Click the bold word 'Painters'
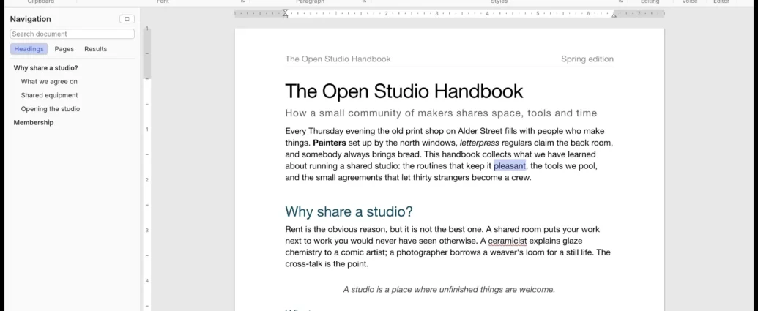 pyautogui.click(x=330, y=143)
